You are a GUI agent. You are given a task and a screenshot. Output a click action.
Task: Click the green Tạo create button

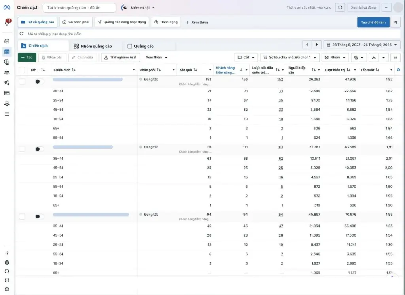pos(27,58)
